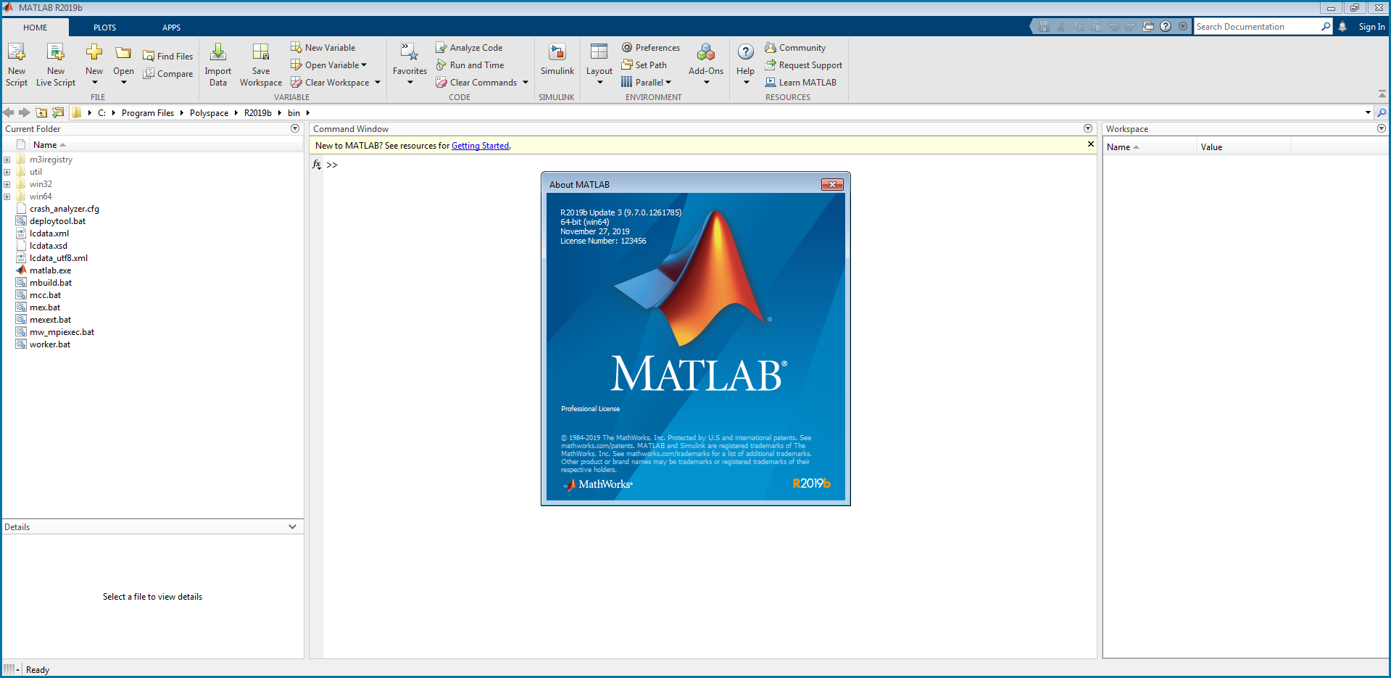Select Polyspace in the address path
Screen dimensions: 1391x678
pos(209,112)
